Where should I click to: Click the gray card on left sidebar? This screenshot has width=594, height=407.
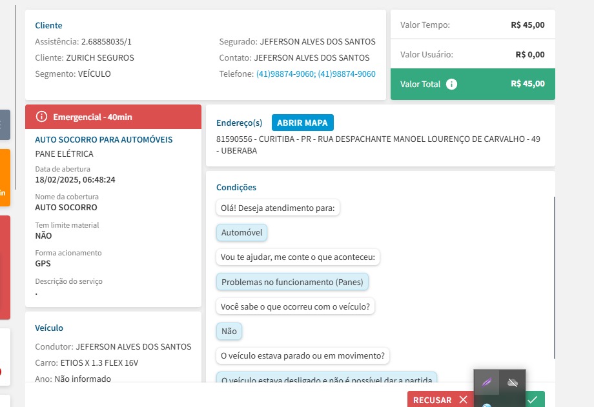[x=5, y=125]
